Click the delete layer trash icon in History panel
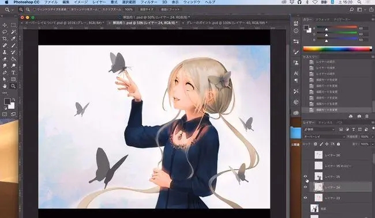Screen dimensions: 375x218 tap(367, 116)
